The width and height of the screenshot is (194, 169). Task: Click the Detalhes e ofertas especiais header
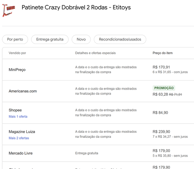(95, 53)
